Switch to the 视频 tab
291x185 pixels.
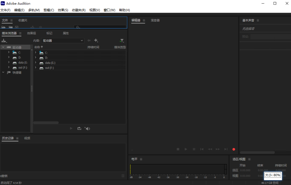click(27, 138)
